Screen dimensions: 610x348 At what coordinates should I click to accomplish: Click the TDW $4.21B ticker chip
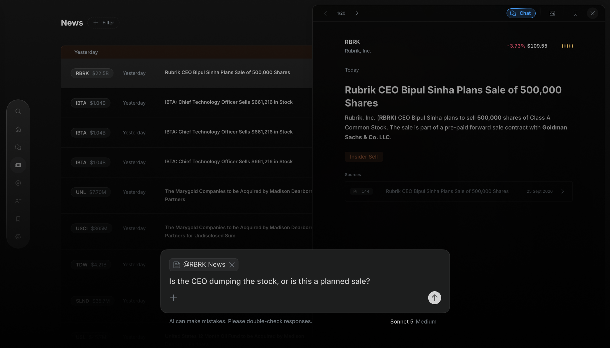[x=91, y=265]
